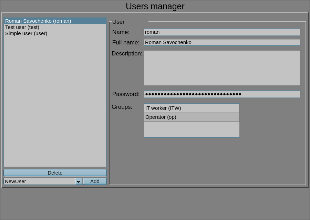Click the Add button

pyautogui.click(x=95, y=181)
